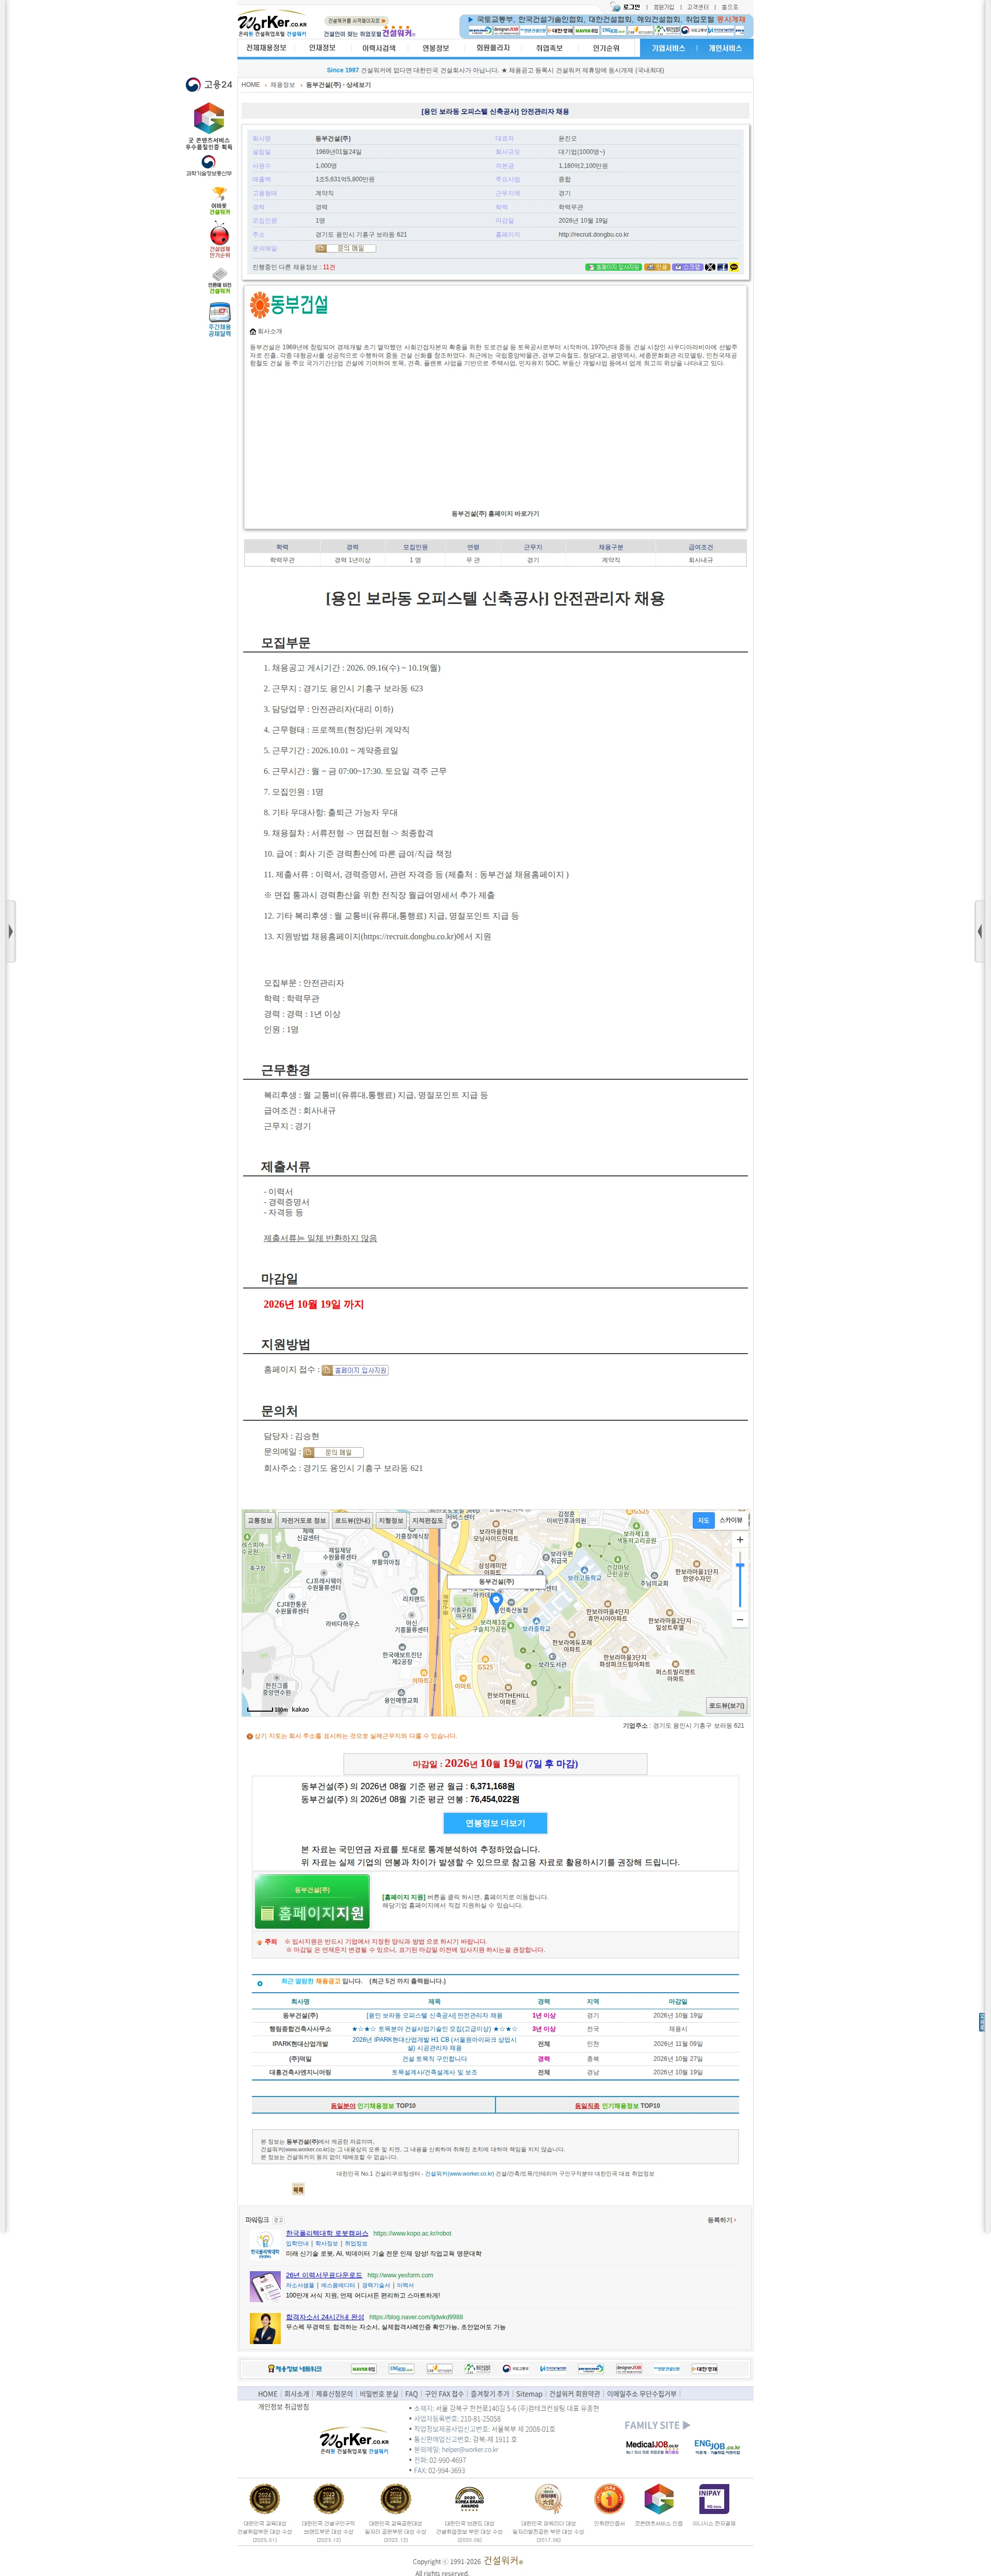Open the 고용24 sidebar banner
This screenshot has width=991, height=2576.
point(209,85)
